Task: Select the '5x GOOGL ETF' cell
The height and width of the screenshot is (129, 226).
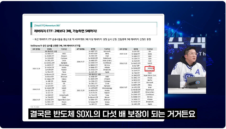Action: pos(93,86)
